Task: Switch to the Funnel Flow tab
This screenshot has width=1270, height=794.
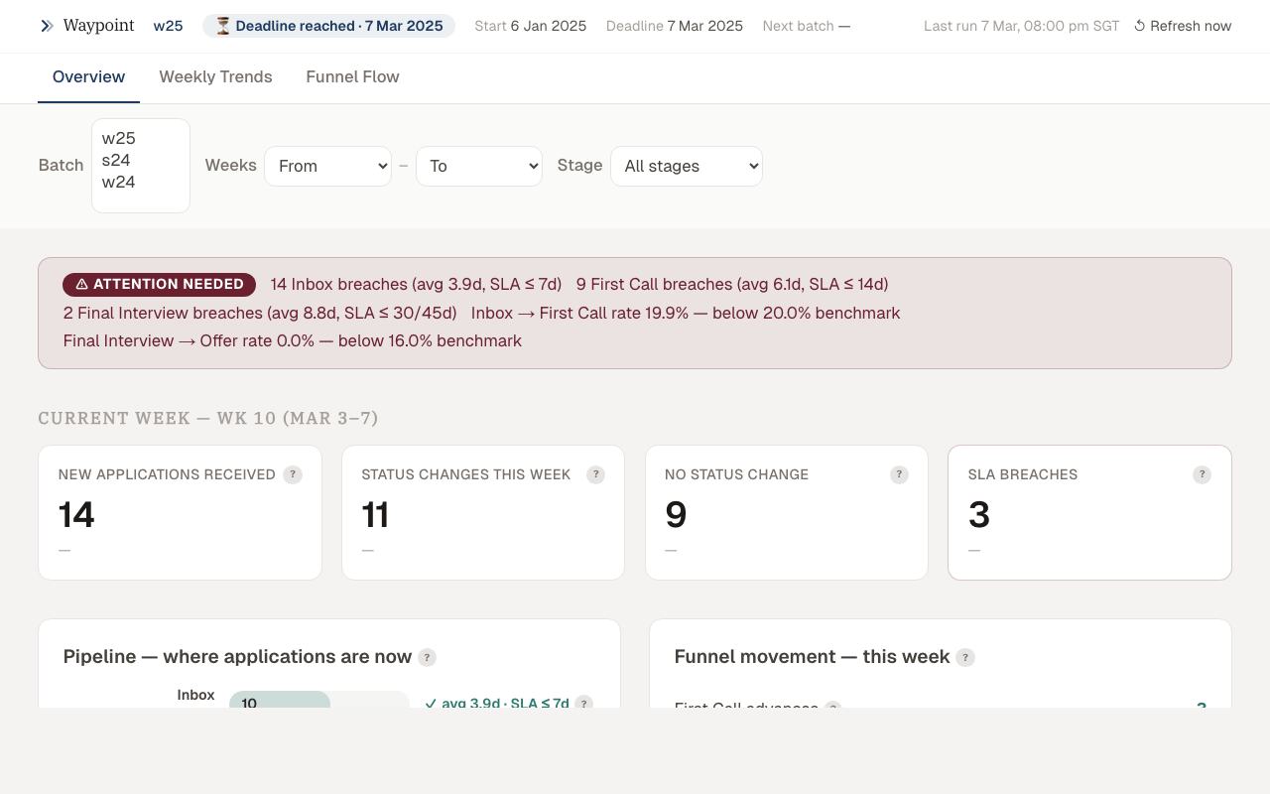Action: pyautogui.click(x=352, y=76)
